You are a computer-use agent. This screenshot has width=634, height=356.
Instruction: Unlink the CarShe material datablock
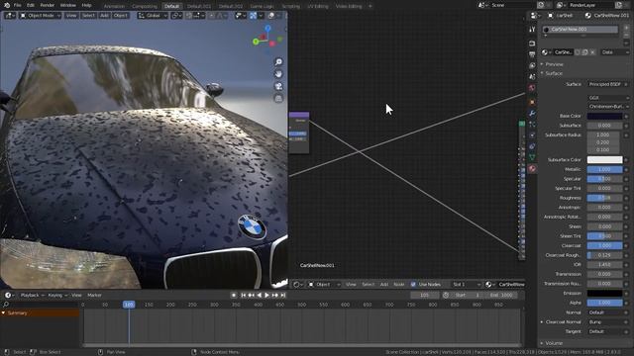(592, 52)
